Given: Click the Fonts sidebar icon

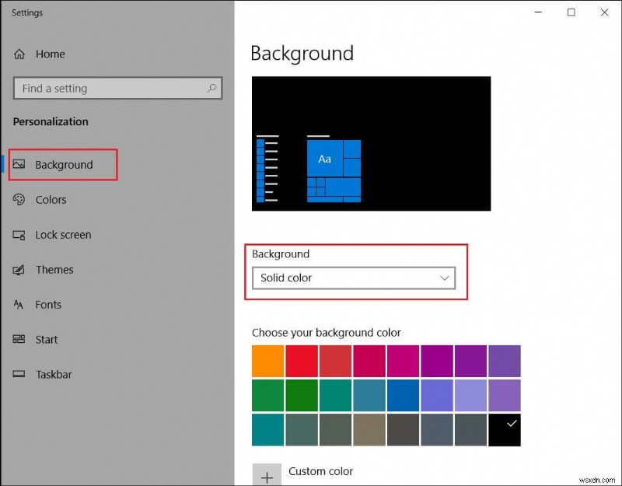Looking at the screenshot, I should coord(19,305).
